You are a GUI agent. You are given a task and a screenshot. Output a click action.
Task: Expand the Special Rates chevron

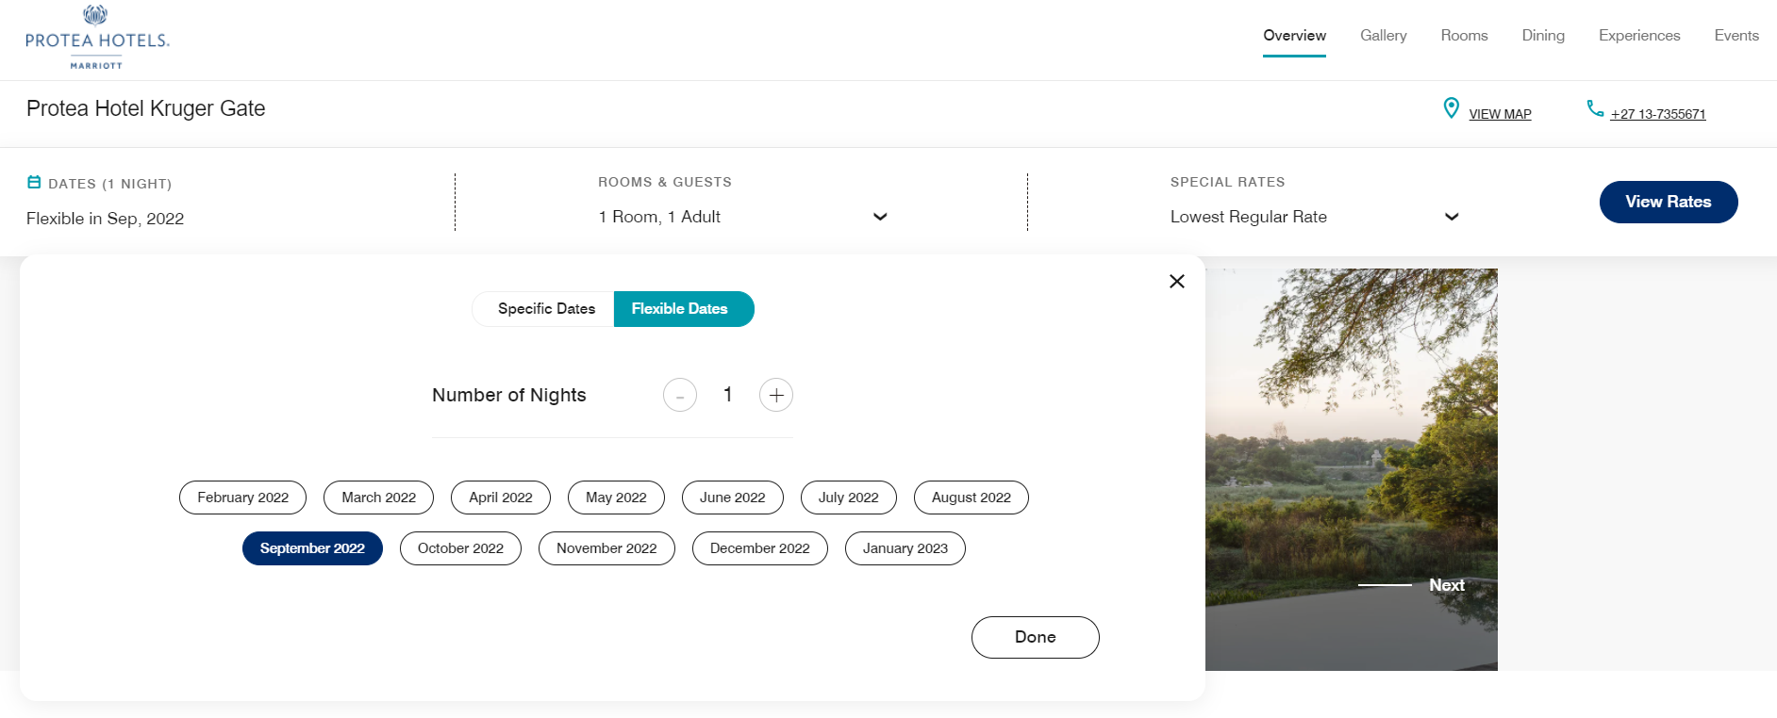[x=1452, y=217]
